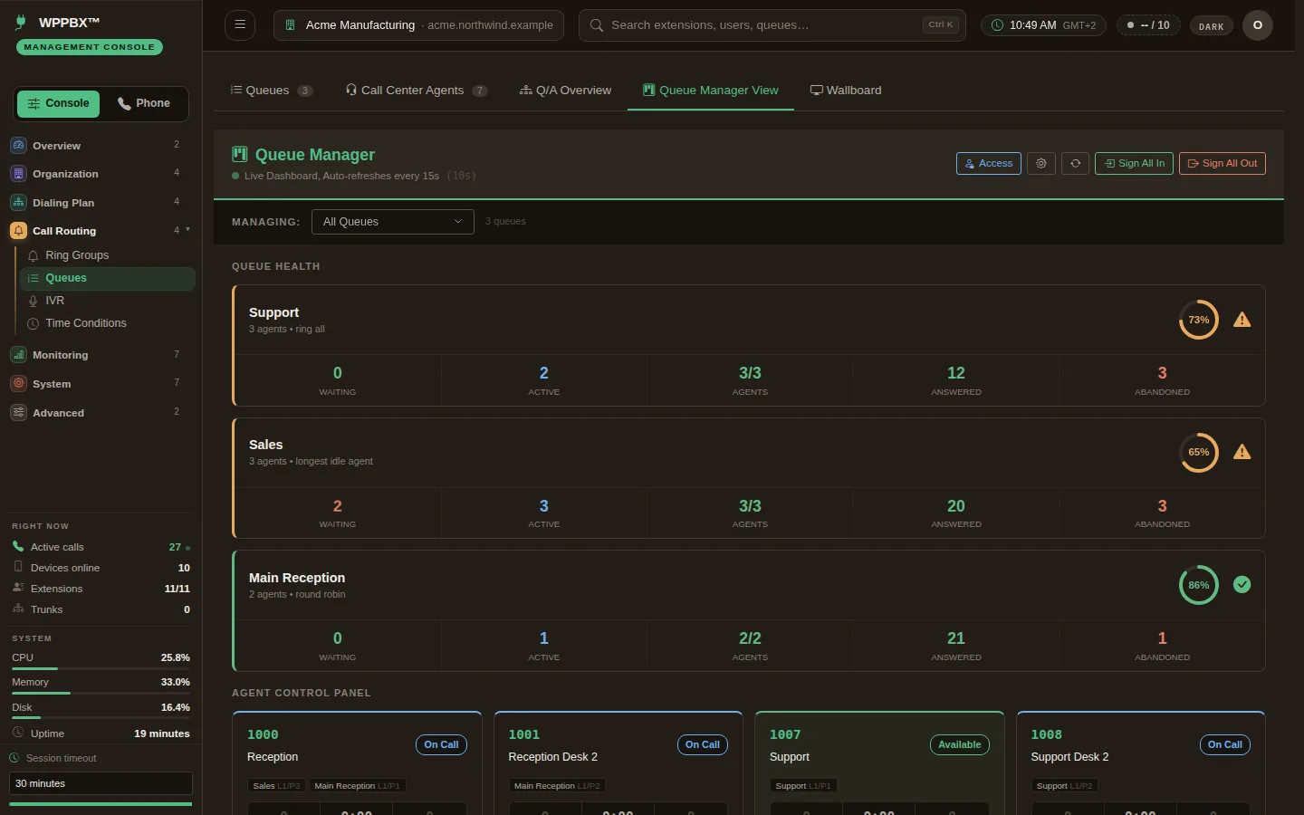
Task: Click the Advanced sidebar icon
Action: 18,413
